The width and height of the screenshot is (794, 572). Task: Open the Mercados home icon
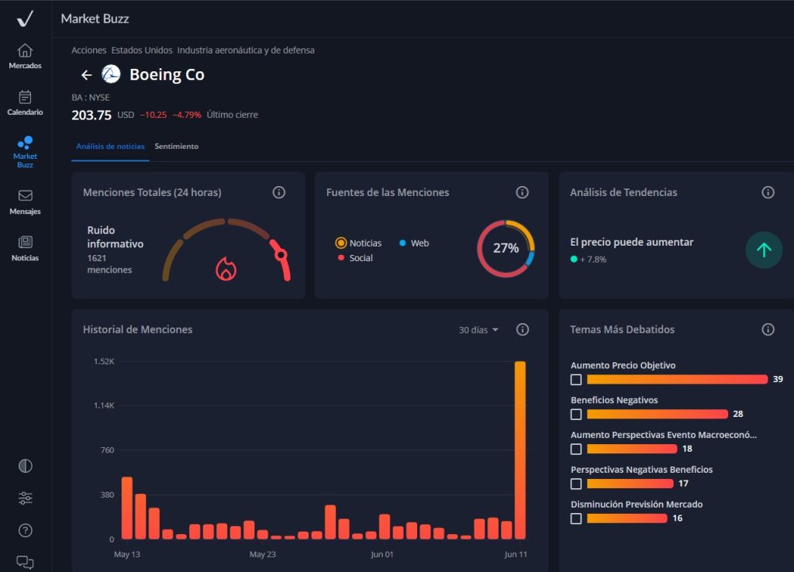click(x=25, y=50)
